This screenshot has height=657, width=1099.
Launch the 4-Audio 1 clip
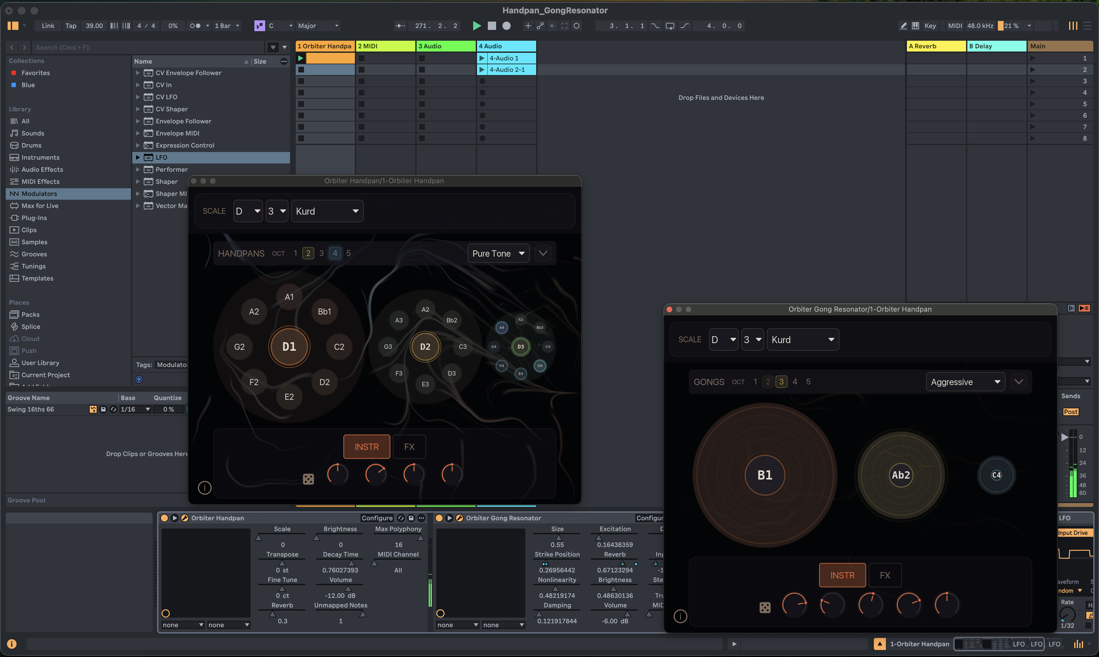(482, 58)
